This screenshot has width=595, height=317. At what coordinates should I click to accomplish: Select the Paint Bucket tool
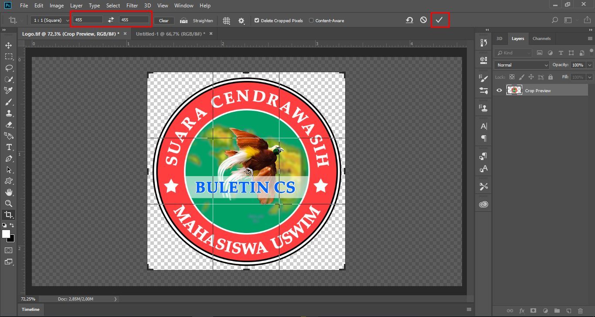[8, 136]
